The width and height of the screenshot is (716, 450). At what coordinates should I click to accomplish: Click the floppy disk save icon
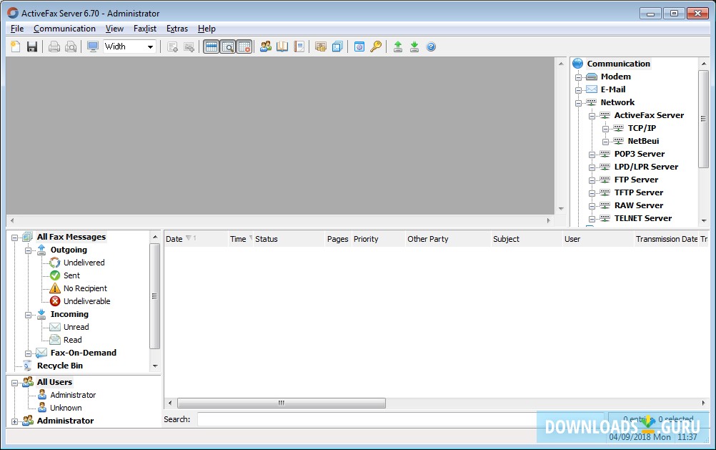point(32,47)
